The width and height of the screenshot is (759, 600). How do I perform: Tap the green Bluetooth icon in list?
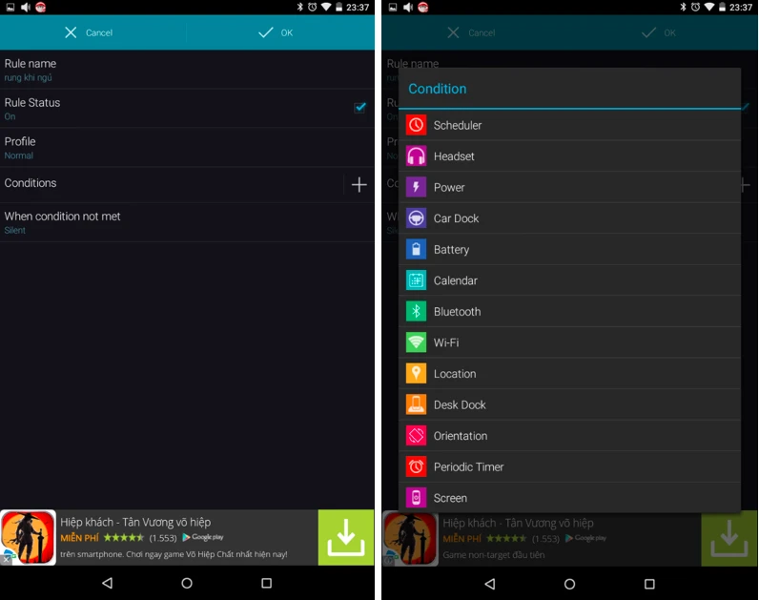click(416, 311)
